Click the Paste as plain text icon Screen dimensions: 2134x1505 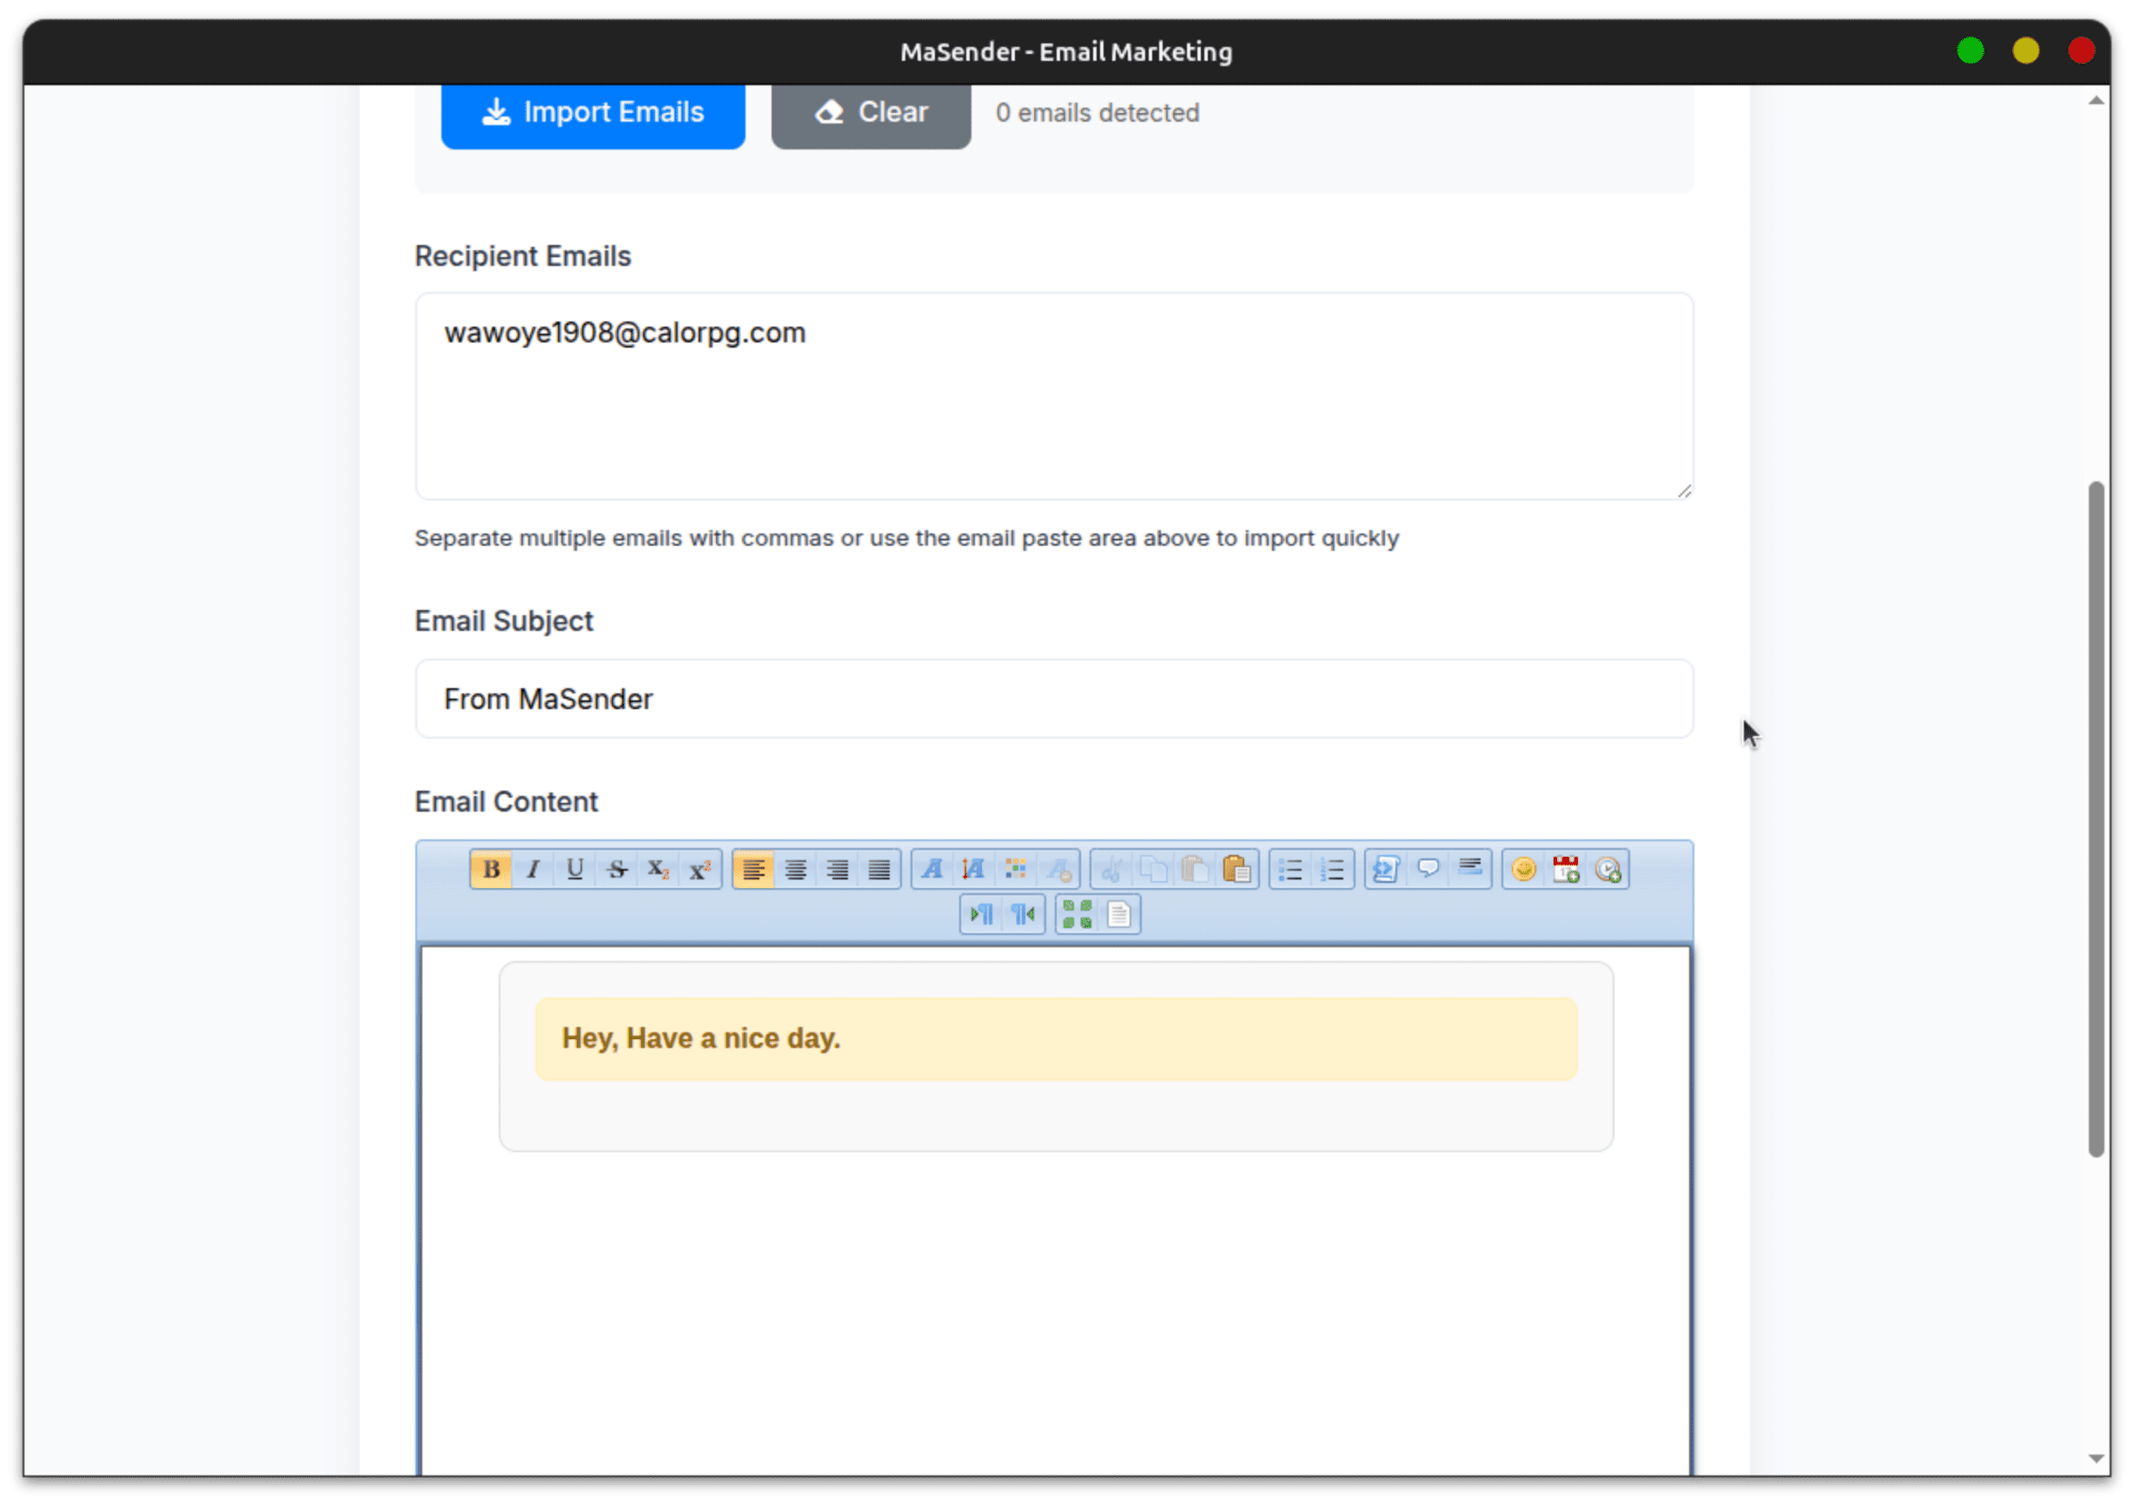1236,870
